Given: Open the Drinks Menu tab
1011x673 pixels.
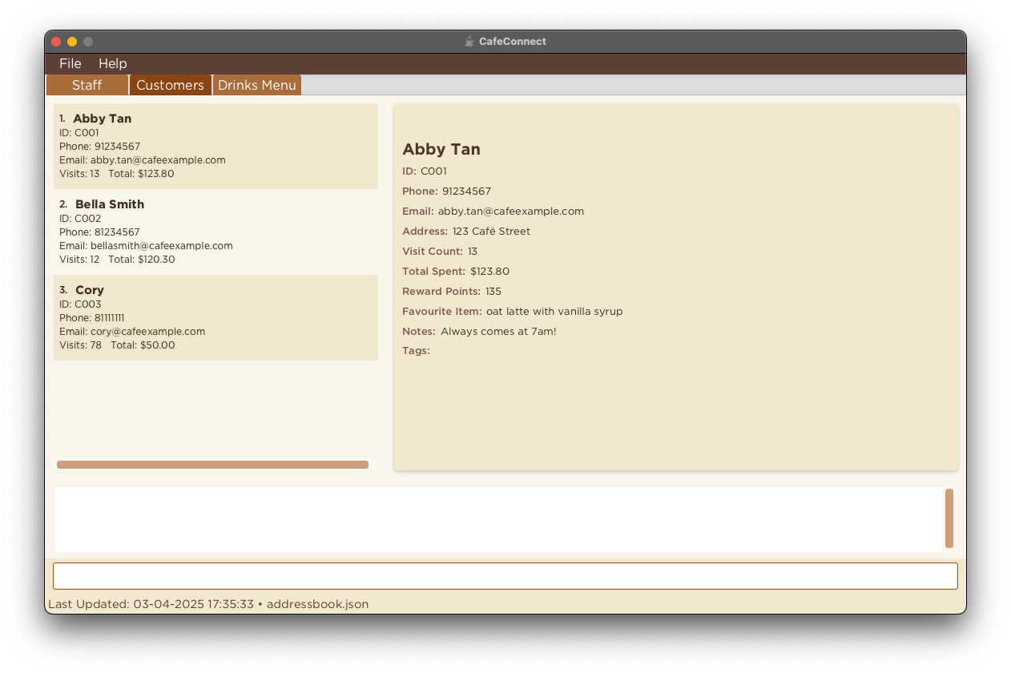Looking at the screenshot, I should (257, 85).
